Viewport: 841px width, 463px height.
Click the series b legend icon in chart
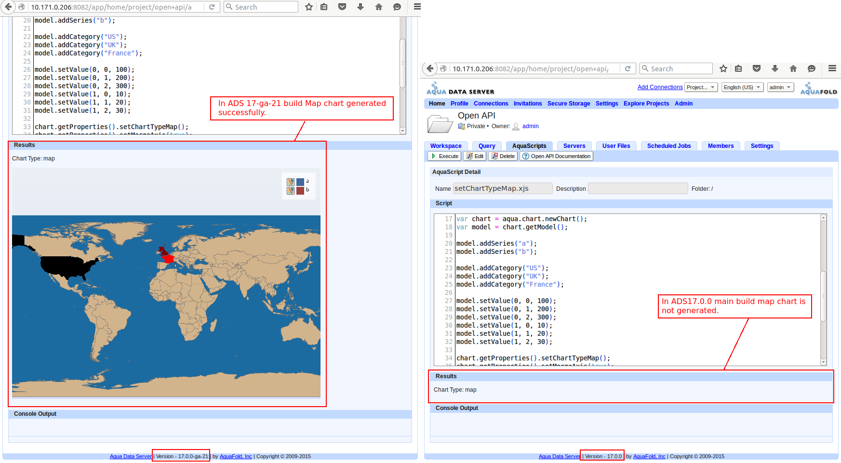point(291,191)
